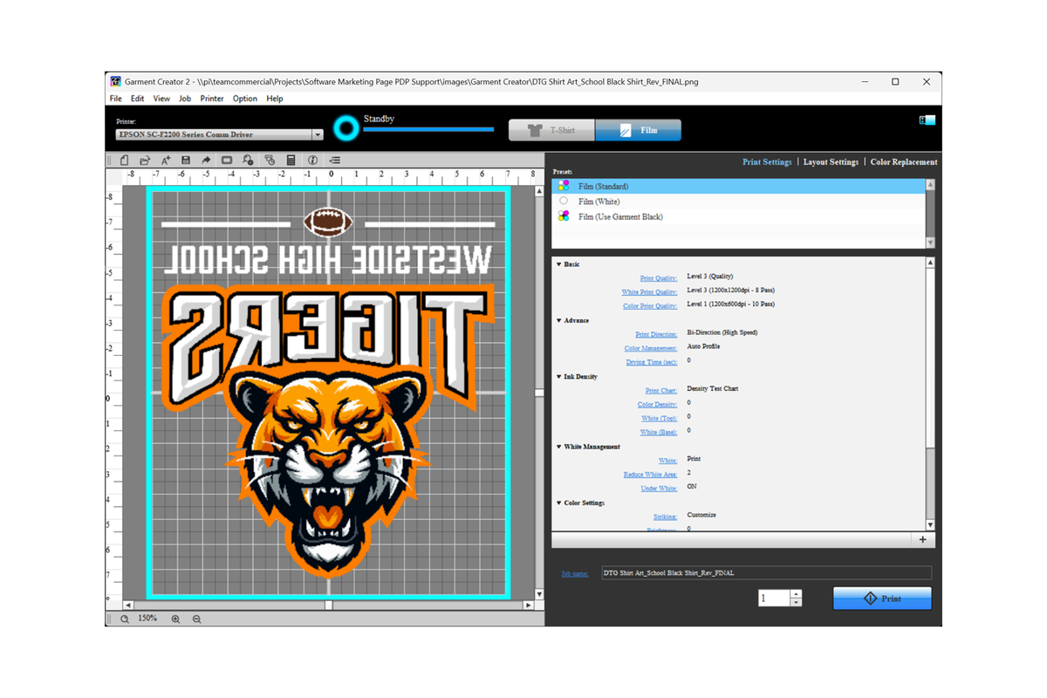
Task: Open the Reduce White Area link
Action: [651, 475]
